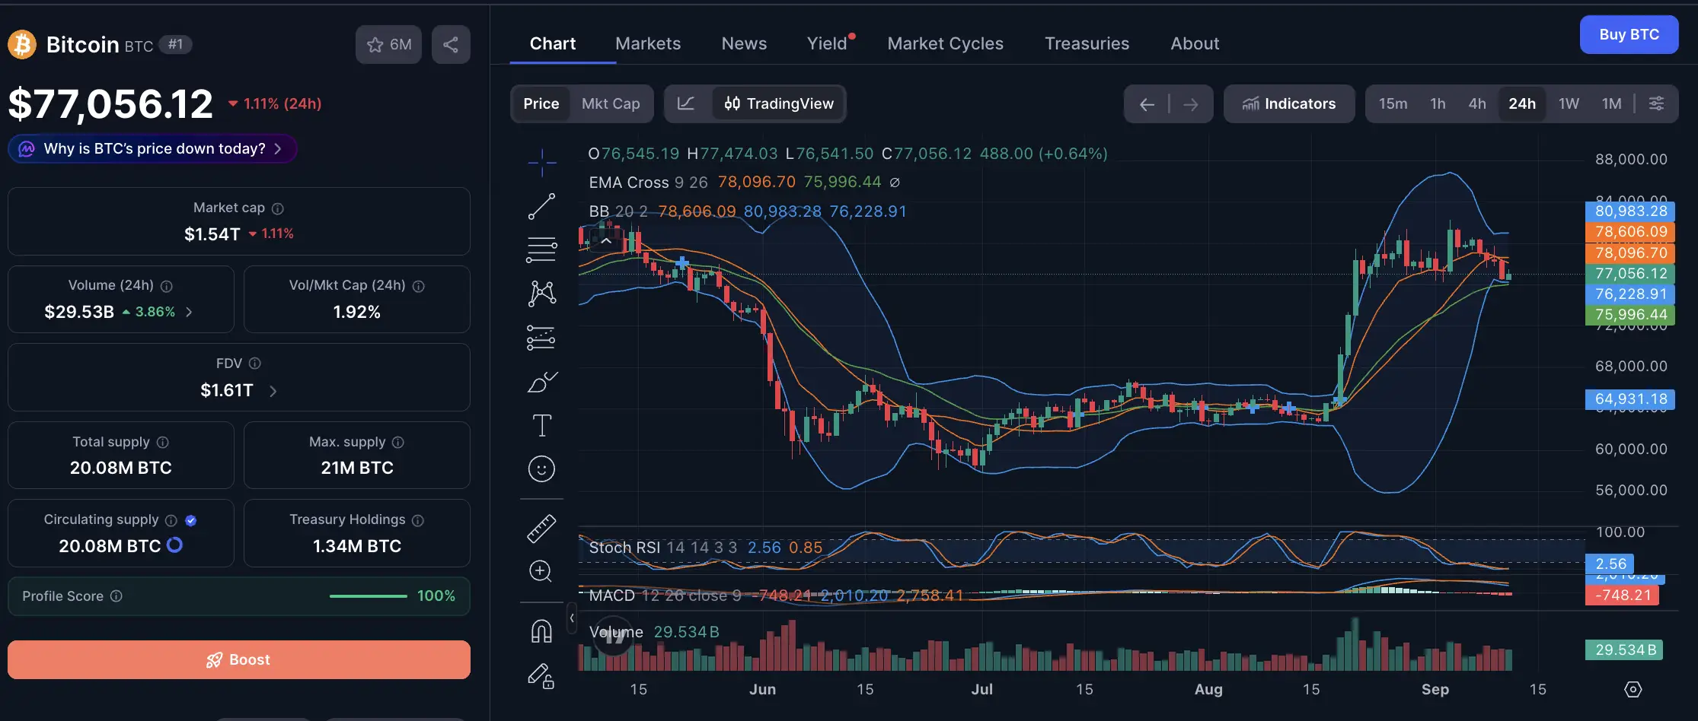Select the brush drawing tool

click(x=541, y=382)
